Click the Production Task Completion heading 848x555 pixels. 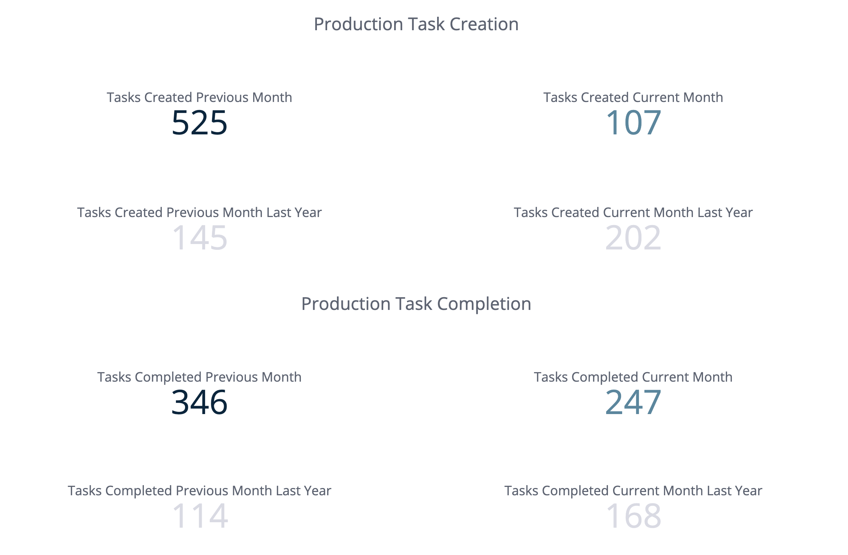[416, 304]
